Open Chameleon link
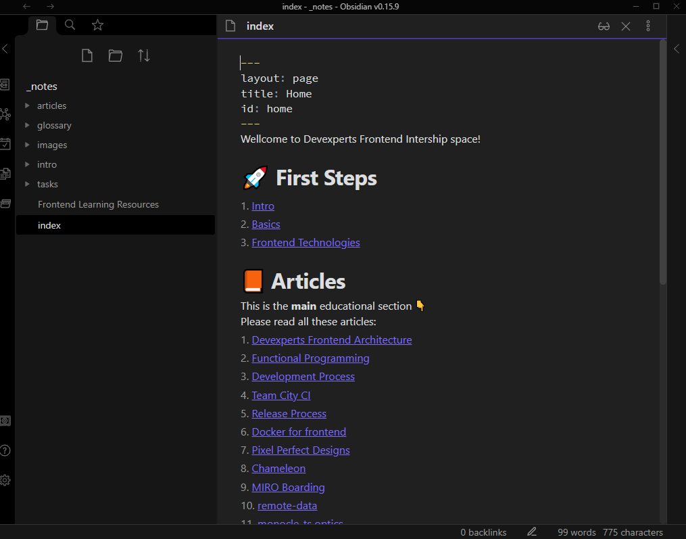The width and height of the screenshot is (686, 539). pos(278,469)
